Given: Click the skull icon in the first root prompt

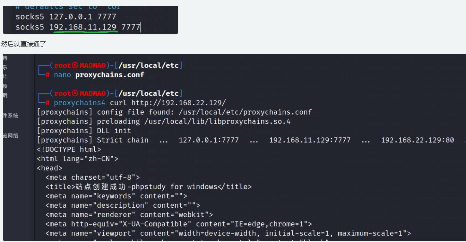Looking at the screenshot, I should click(x=75, y=66).
